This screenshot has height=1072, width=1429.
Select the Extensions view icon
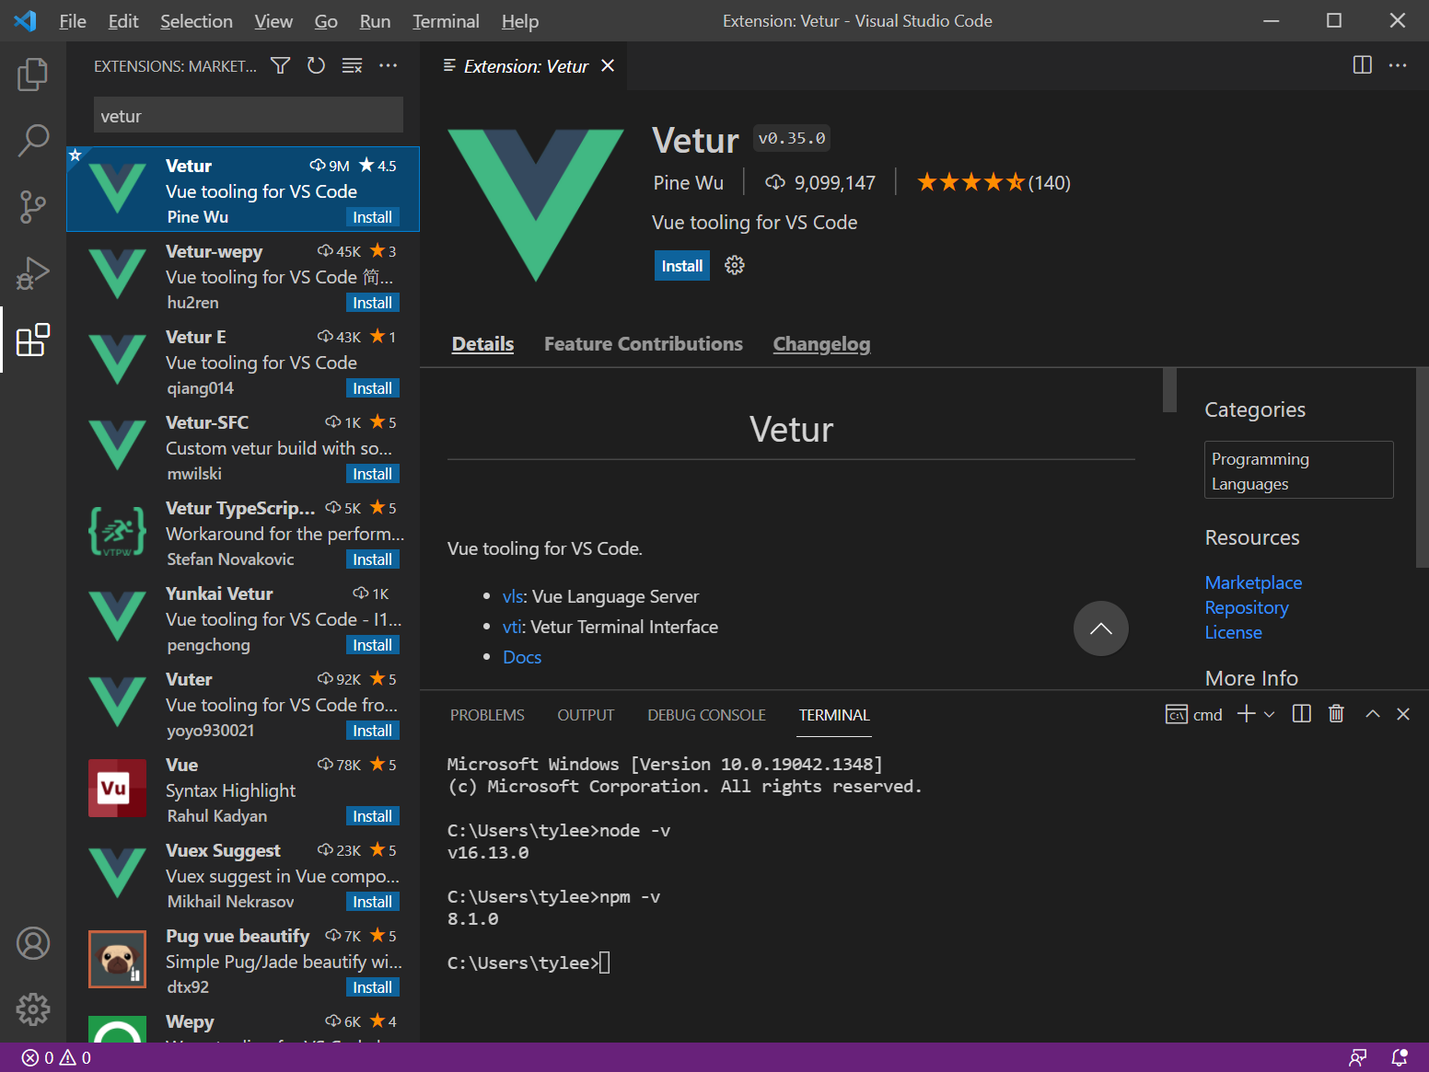32,340
